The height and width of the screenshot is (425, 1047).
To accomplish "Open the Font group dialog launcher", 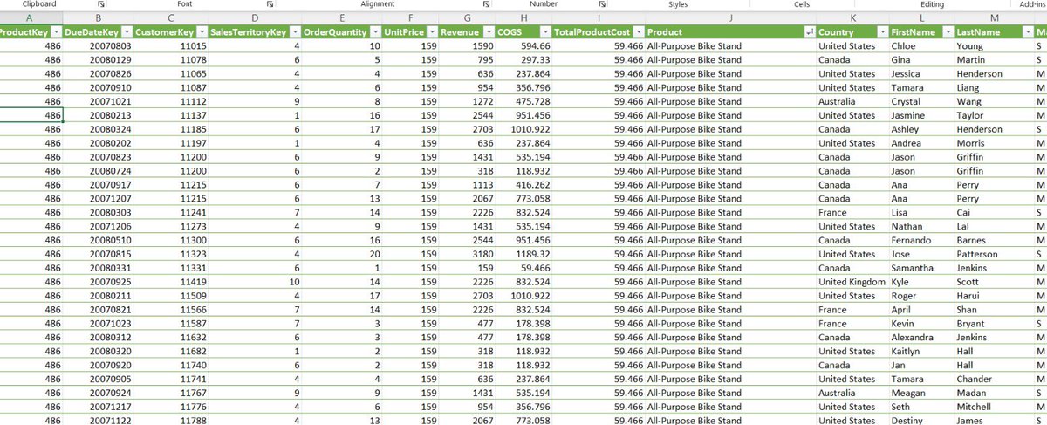I will [x=270, y=4].
